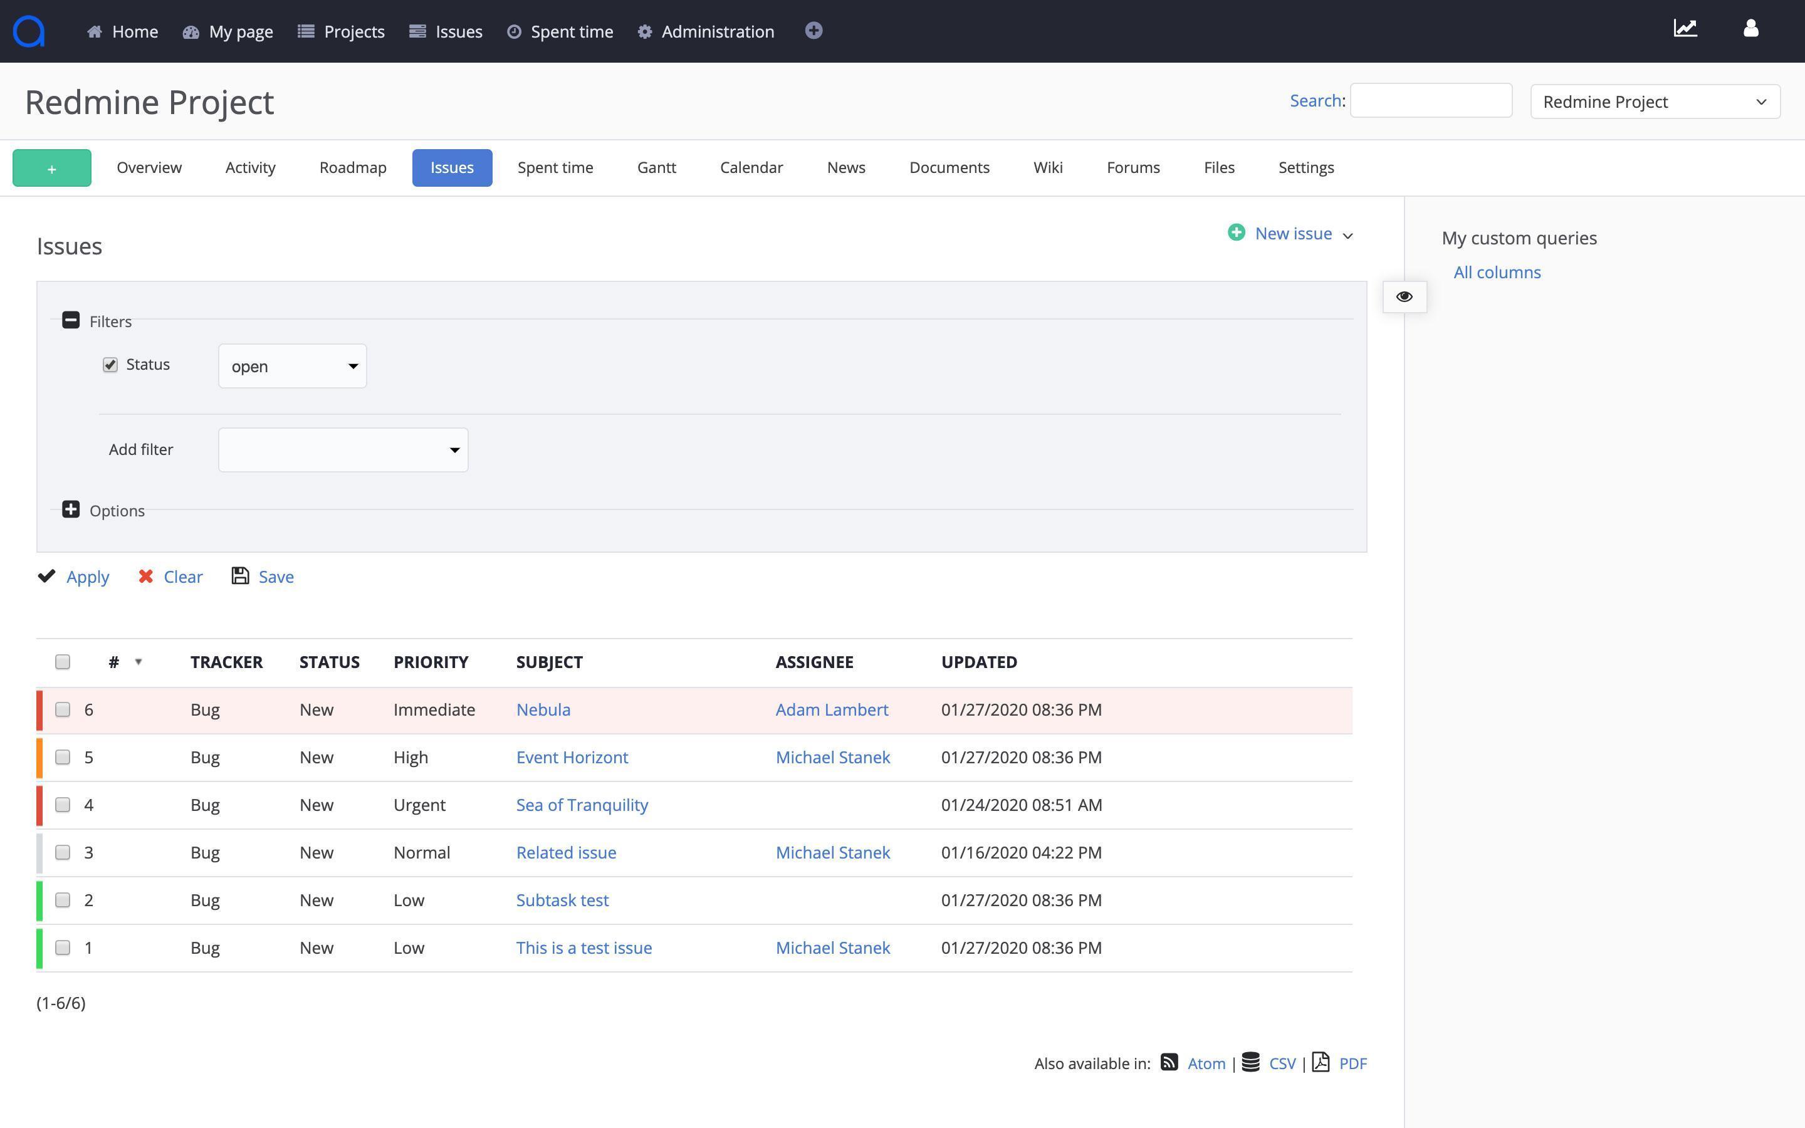Open the Redmine Project selector dropdown

tap(1655, 102)
